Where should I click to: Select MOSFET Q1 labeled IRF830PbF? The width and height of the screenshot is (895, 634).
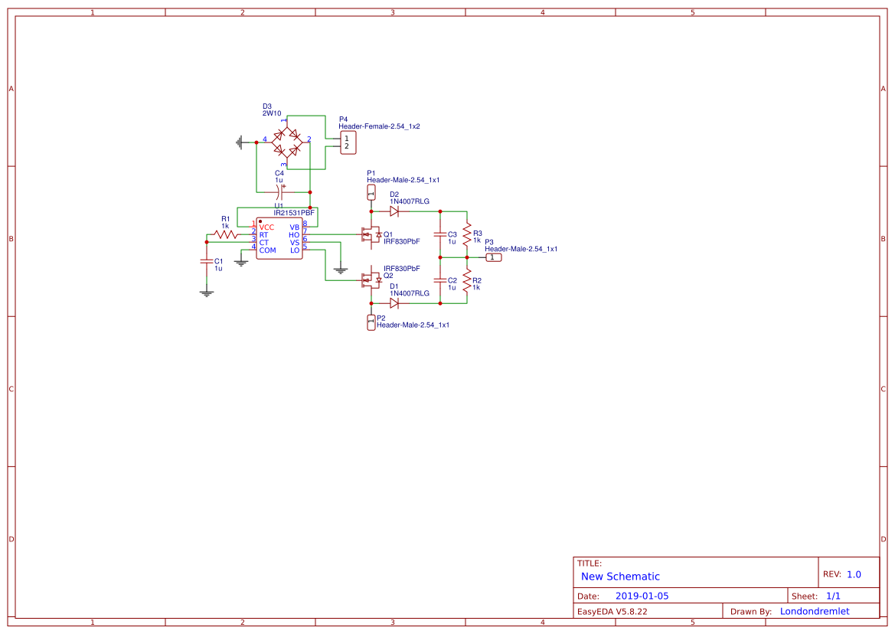pyautogui.click(x=371, y=234)
